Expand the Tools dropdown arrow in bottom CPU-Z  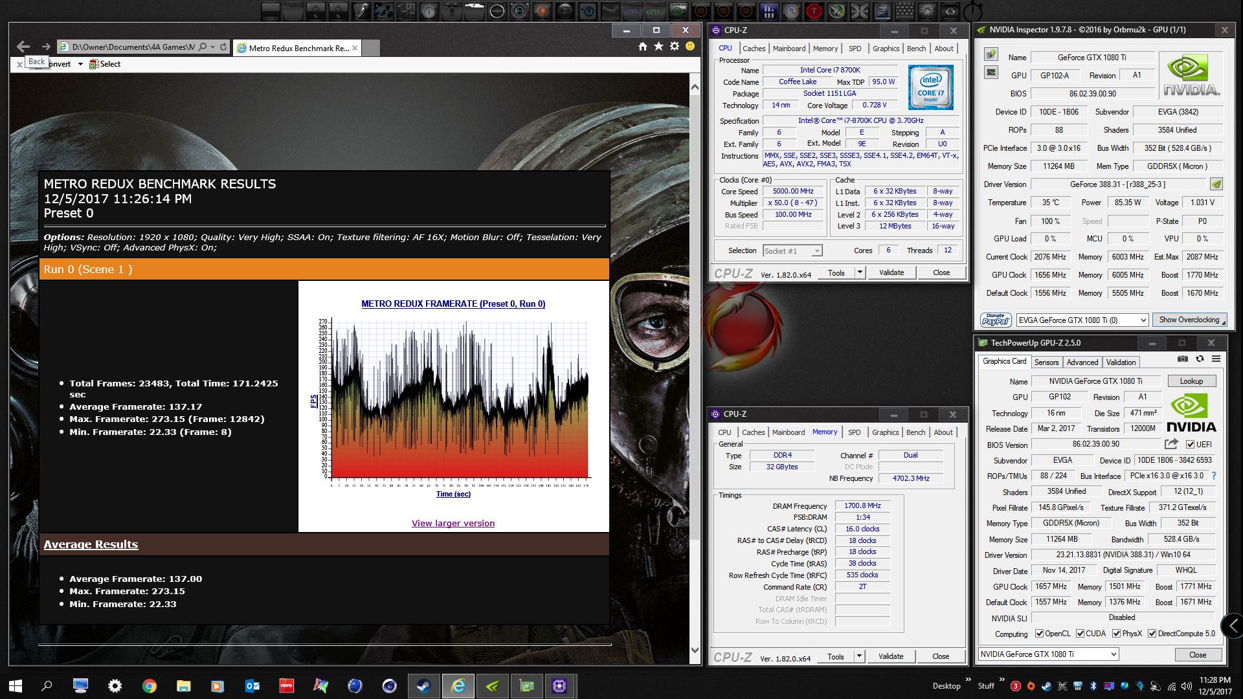tap(859, 656)
